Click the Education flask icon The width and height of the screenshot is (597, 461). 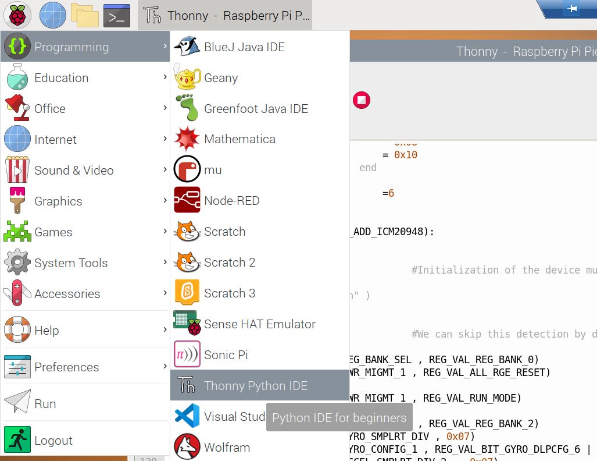tap(17, 77)
